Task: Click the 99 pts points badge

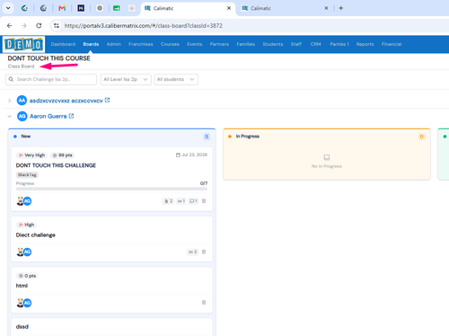Action: (x=63, y=155)
